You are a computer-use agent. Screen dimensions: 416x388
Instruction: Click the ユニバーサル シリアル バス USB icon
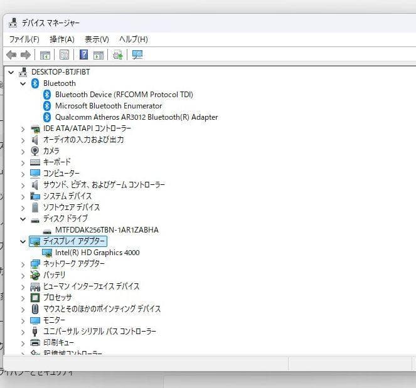pyautogui.click(x=35, y=332)
